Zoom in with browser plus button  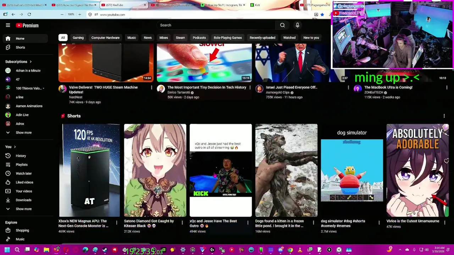(79, 15)
